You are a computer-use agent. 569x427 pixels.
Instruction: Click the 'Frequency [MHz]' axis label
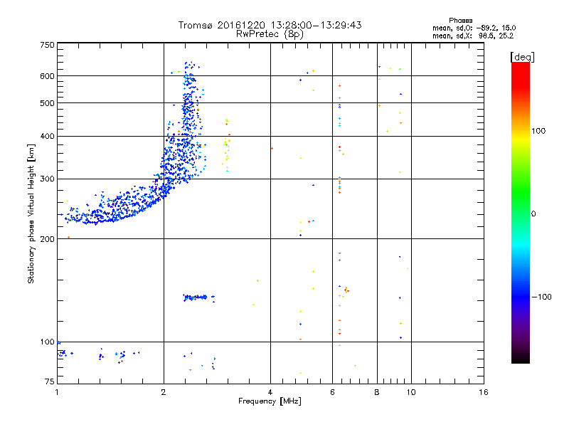click(x=270, y=401)
